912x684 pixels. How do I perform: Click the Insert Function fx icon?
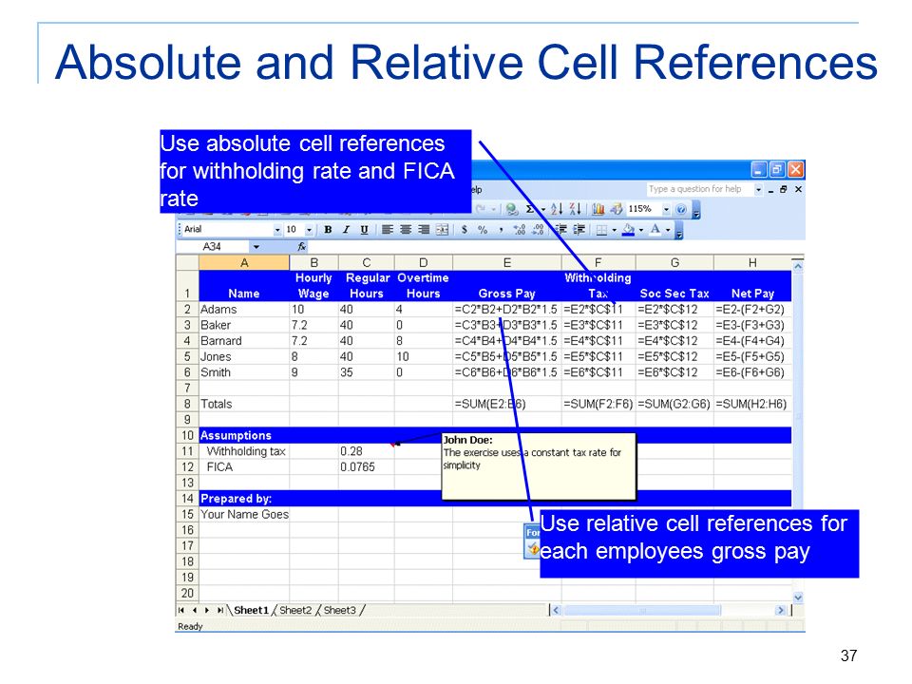pyautogui.click(x=301, y=247)
